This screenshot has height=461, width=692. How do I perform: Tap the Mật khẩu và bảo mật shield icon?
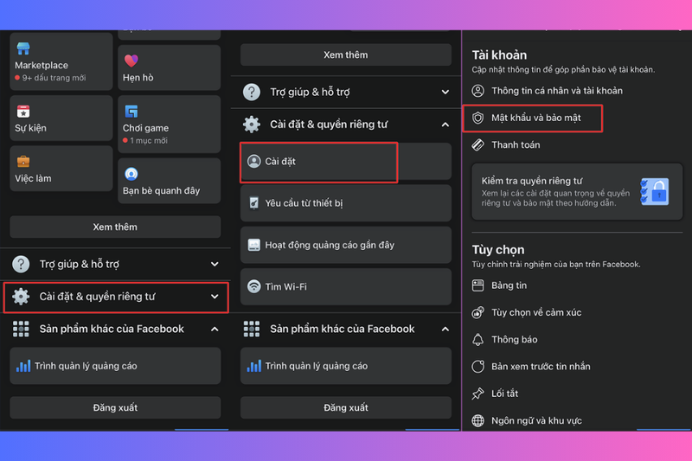478,118
